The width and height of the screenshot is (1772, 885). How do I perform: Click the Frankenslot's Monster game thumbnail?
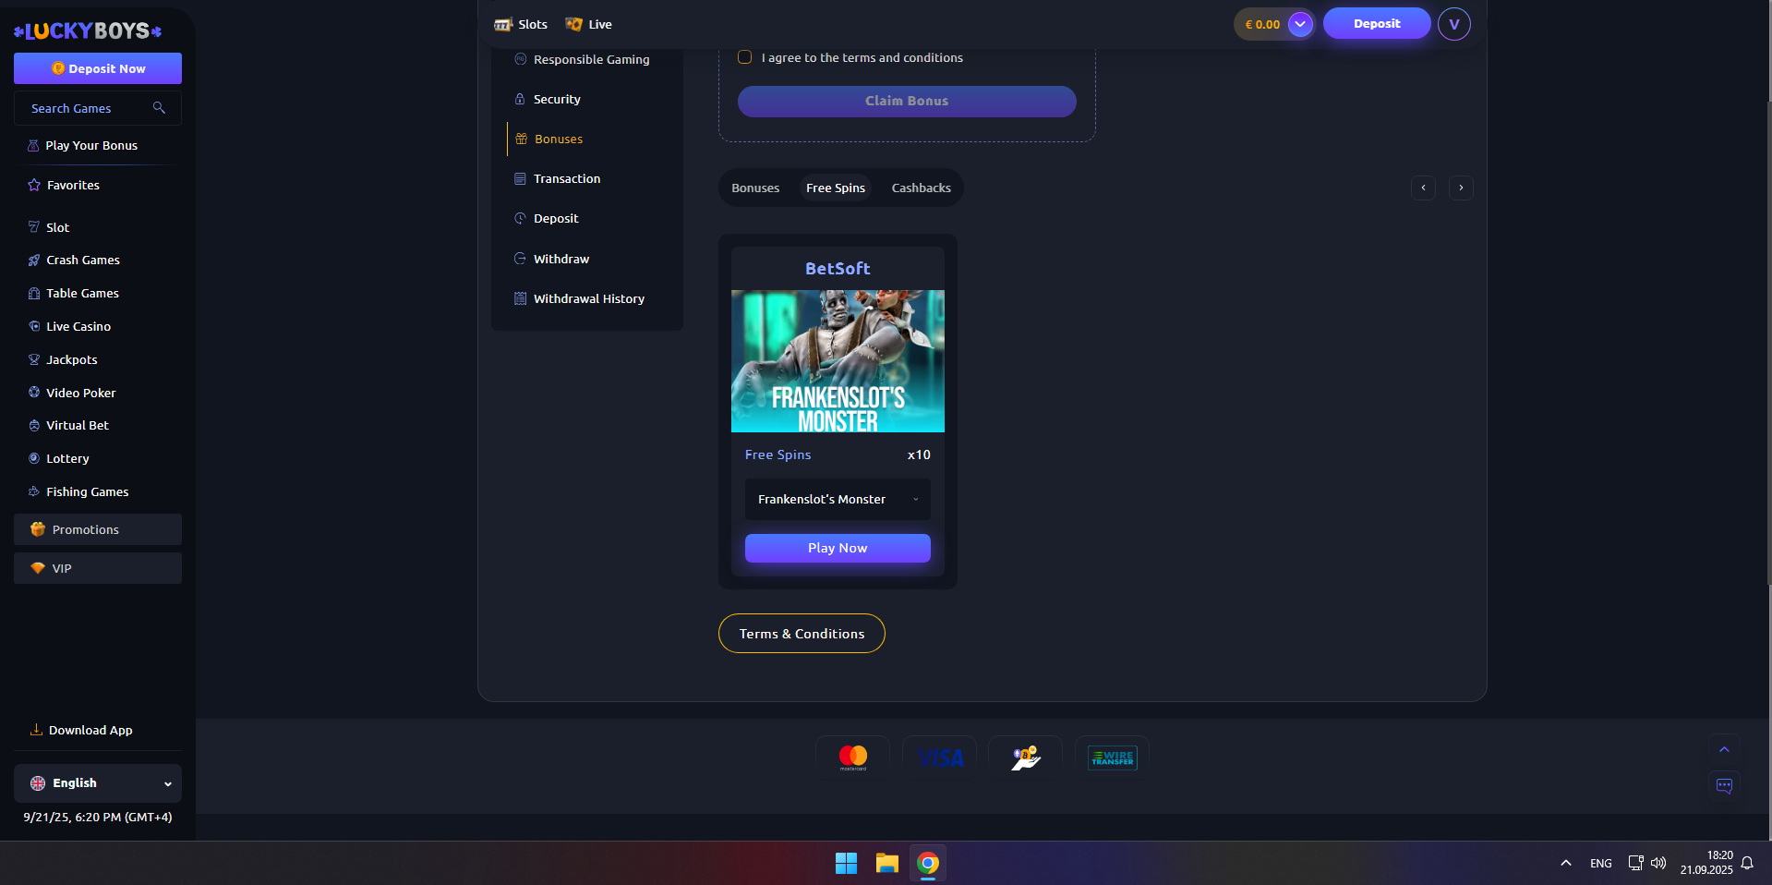click(838, 361)
